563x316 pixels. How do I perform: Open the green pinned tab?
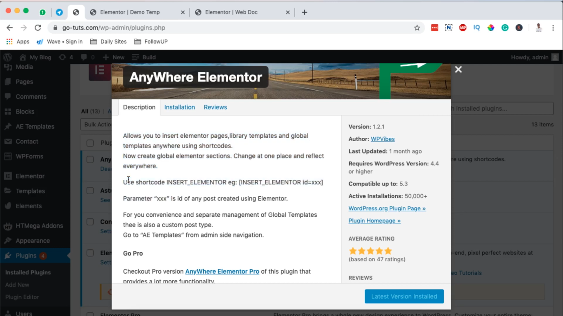(42, 12)
